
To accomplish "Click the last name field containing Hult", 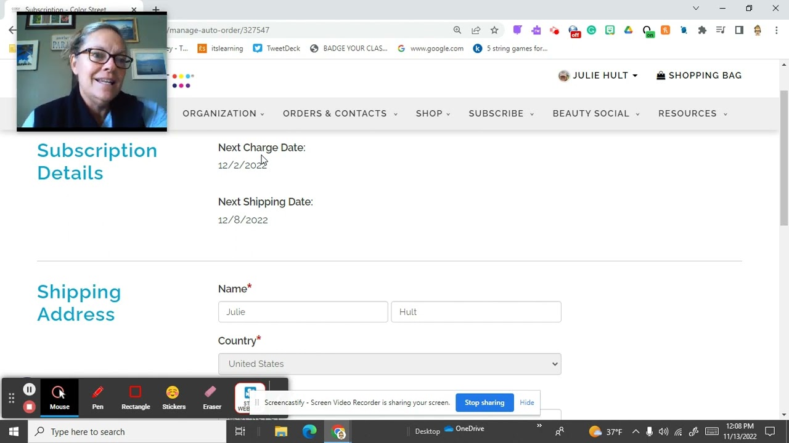I will coord(476,312).
